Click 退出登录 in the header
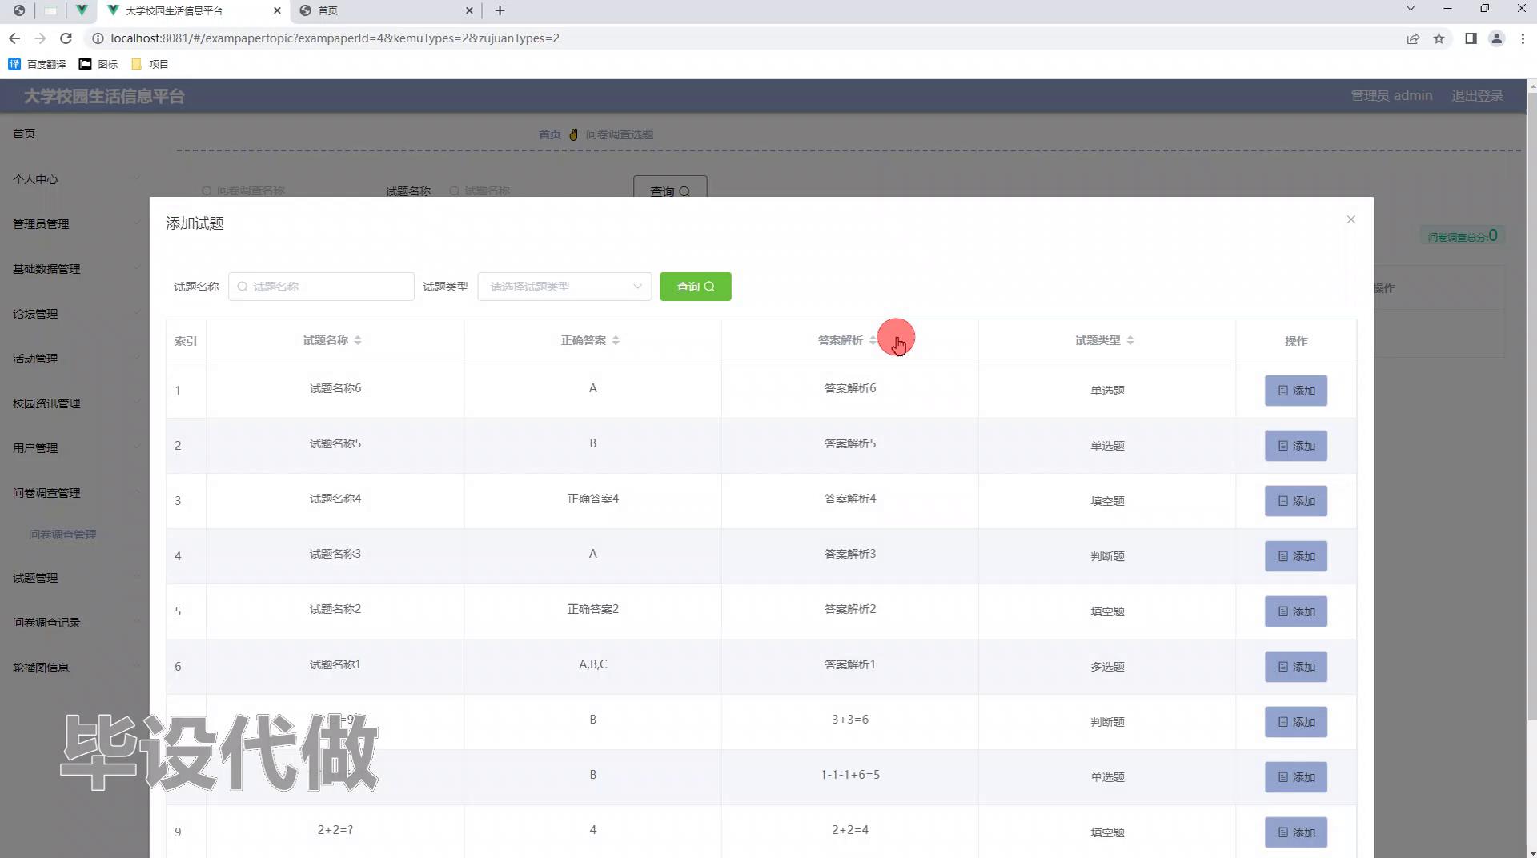The width and height of the screenshot is (1537, 858). tap(1477, 95)
